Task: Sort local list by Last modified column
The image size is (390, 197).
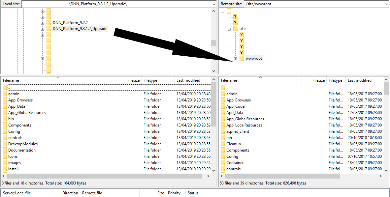Action: coord(193,80)
